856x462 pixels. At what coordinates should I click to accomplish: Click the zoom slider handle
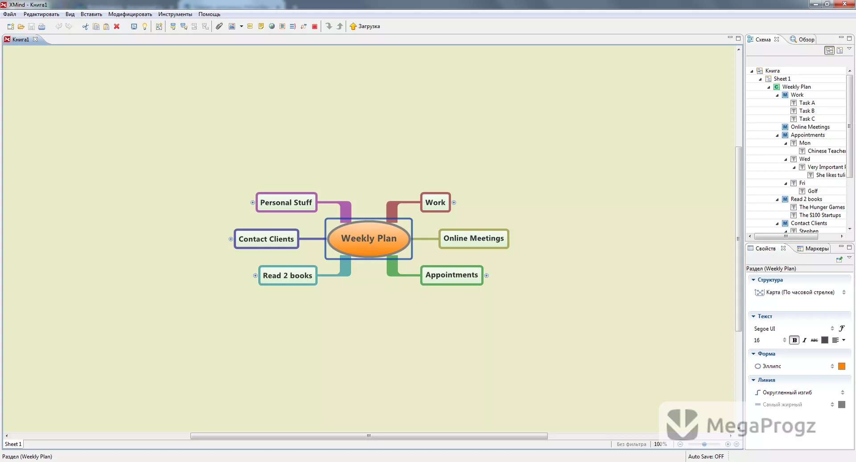pyautogui.click(x=704, y=444)
